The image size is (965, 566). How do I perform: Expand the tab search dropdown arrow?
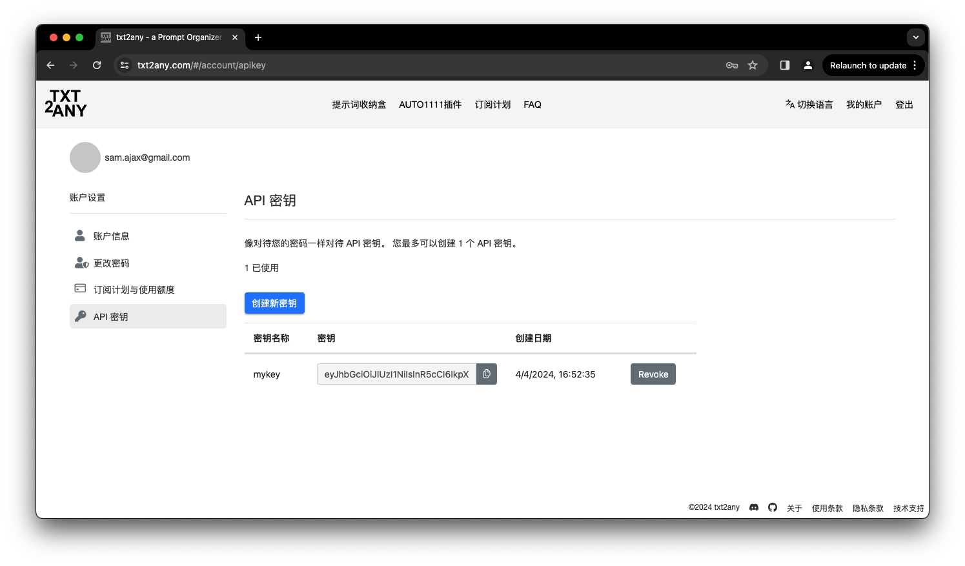click(x=915, y=37)
